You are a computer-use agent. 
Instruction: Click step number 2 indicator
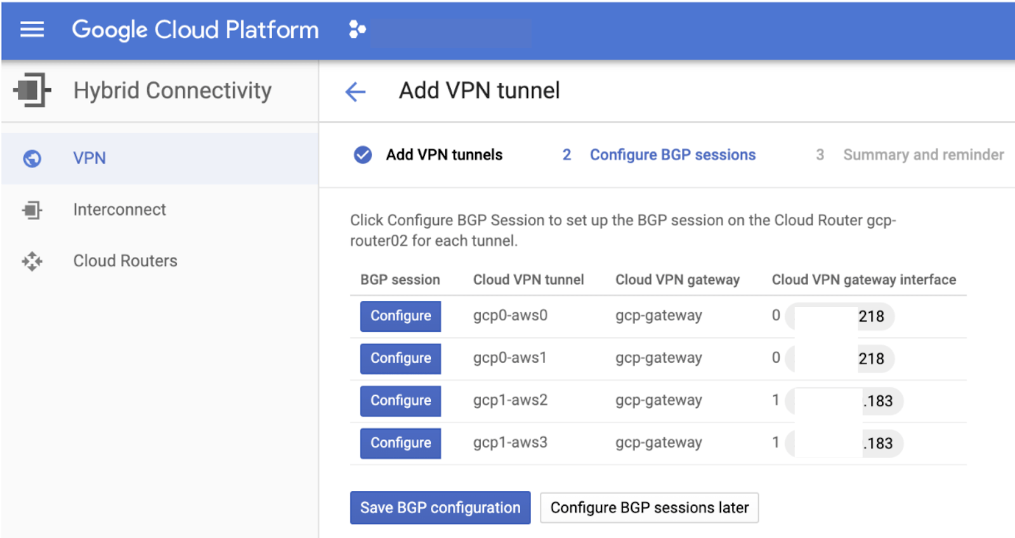(566, 155)
